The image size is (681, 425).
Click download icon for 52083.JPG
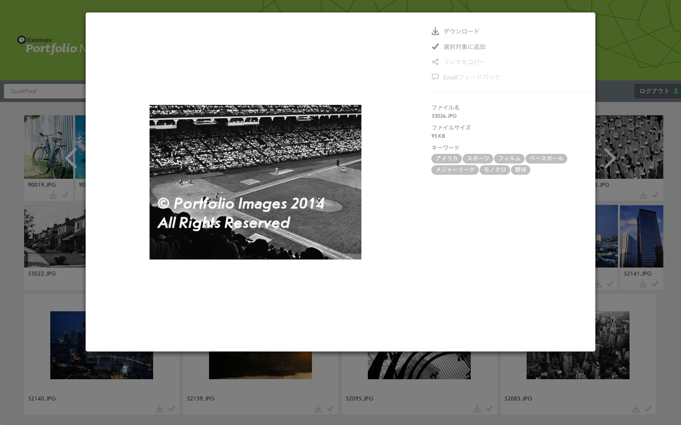(636, 409)
